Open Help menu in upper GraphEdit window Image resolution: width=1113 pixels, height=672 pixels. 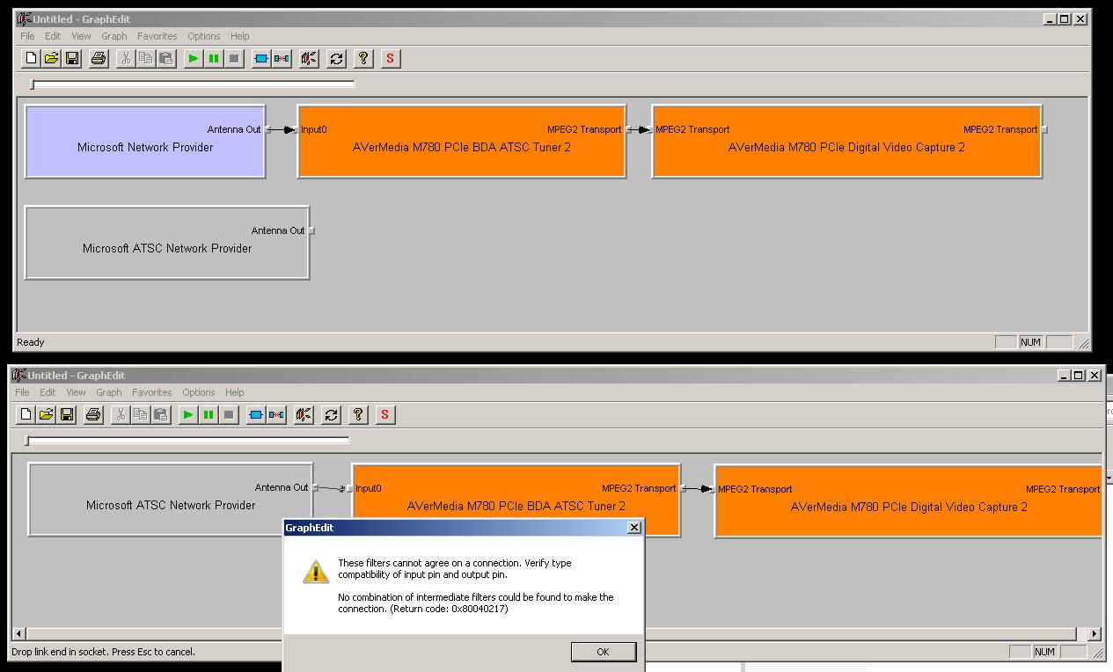[240, 36]
